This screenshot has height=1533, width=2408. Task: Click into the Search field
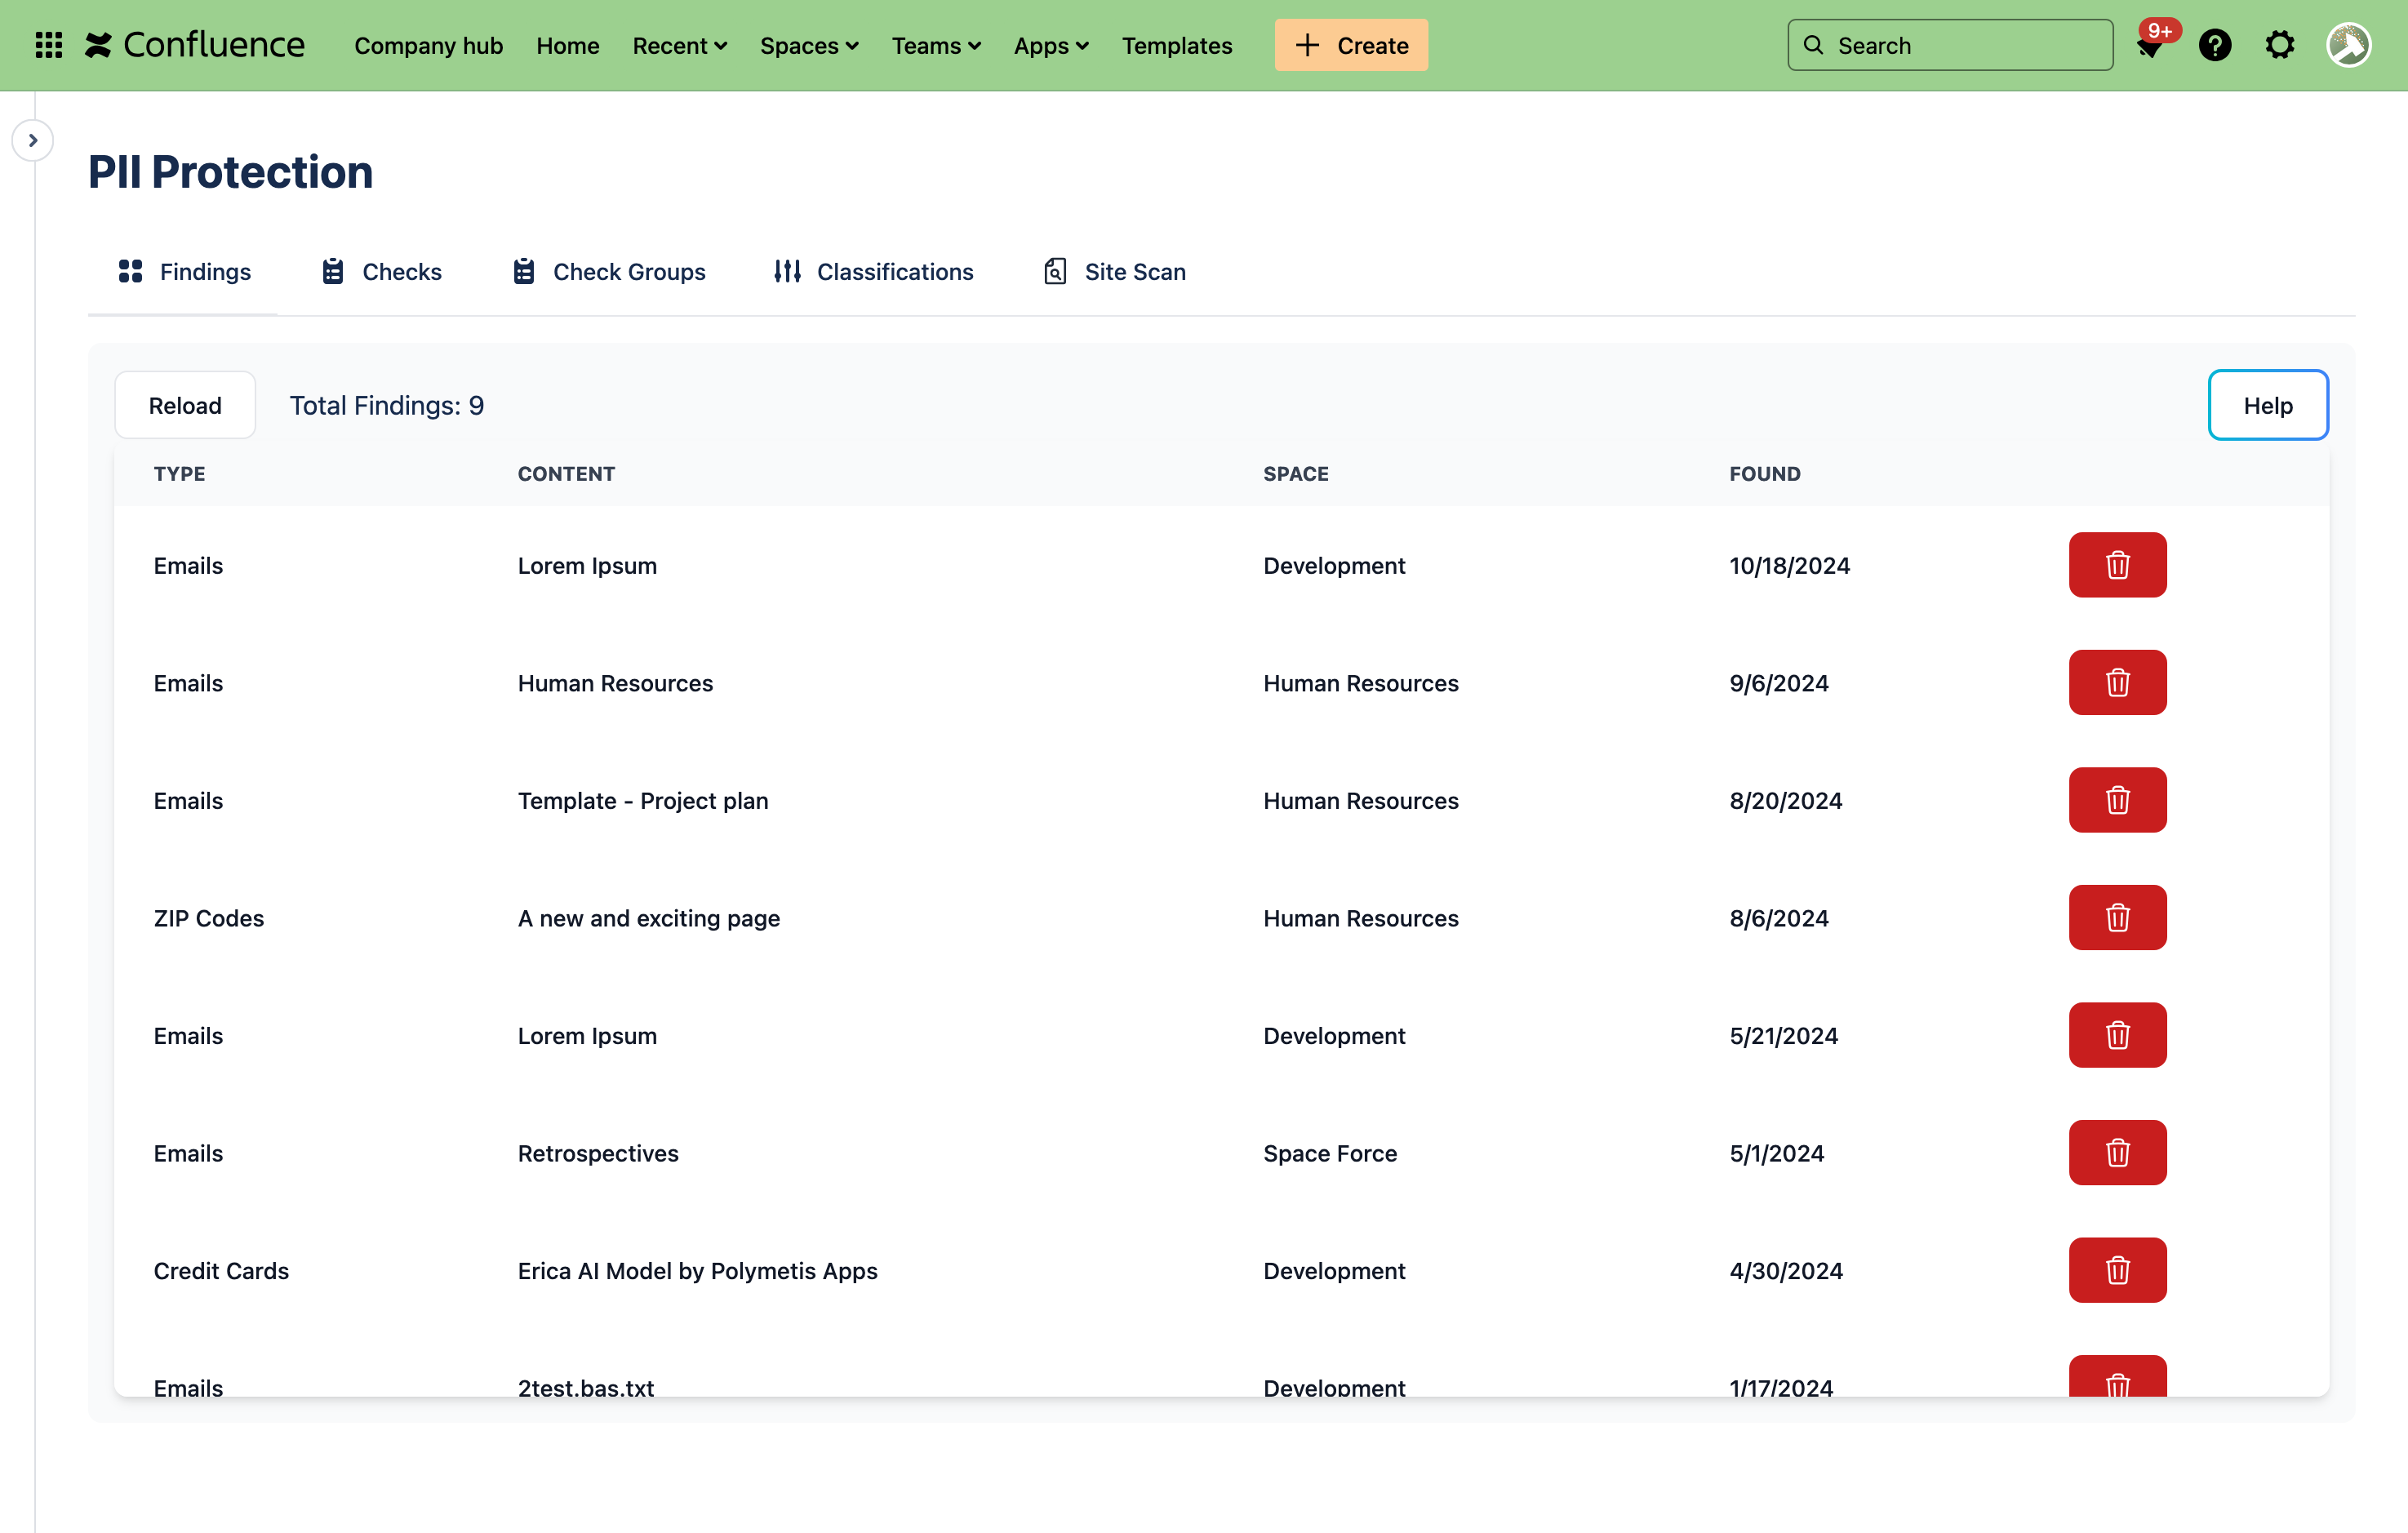1949,45
